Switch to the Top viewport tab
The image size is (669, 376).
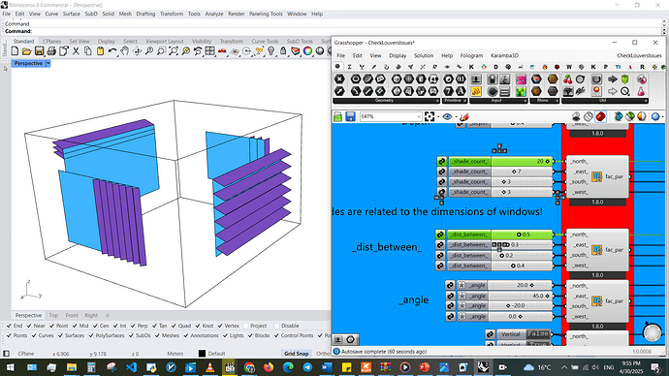pyautogui.click(x=53, y=316)
